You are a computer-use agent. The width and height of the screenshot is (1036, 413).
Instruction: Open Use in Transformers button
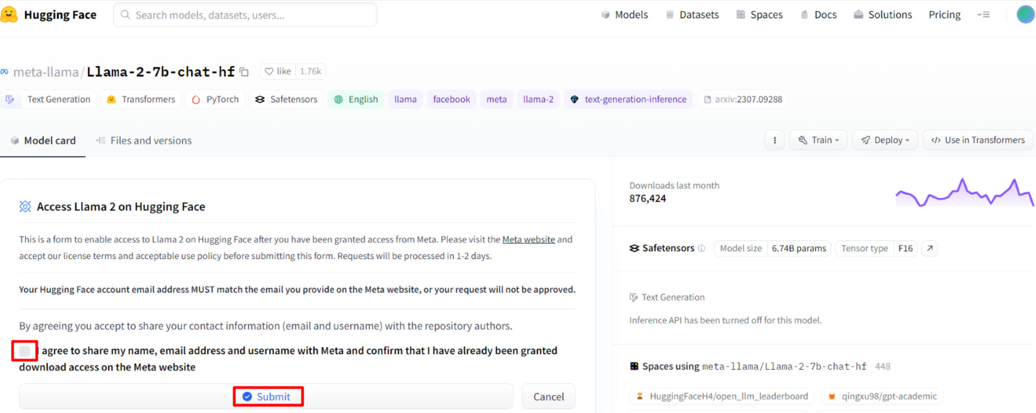click(978, 140)
